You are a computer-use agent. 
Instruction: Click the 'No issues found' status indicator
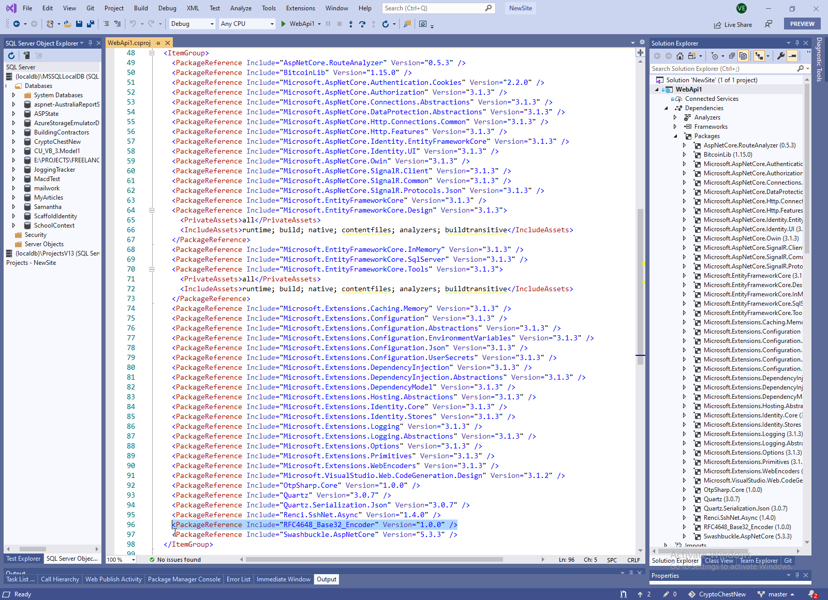[x=175, y=560]
